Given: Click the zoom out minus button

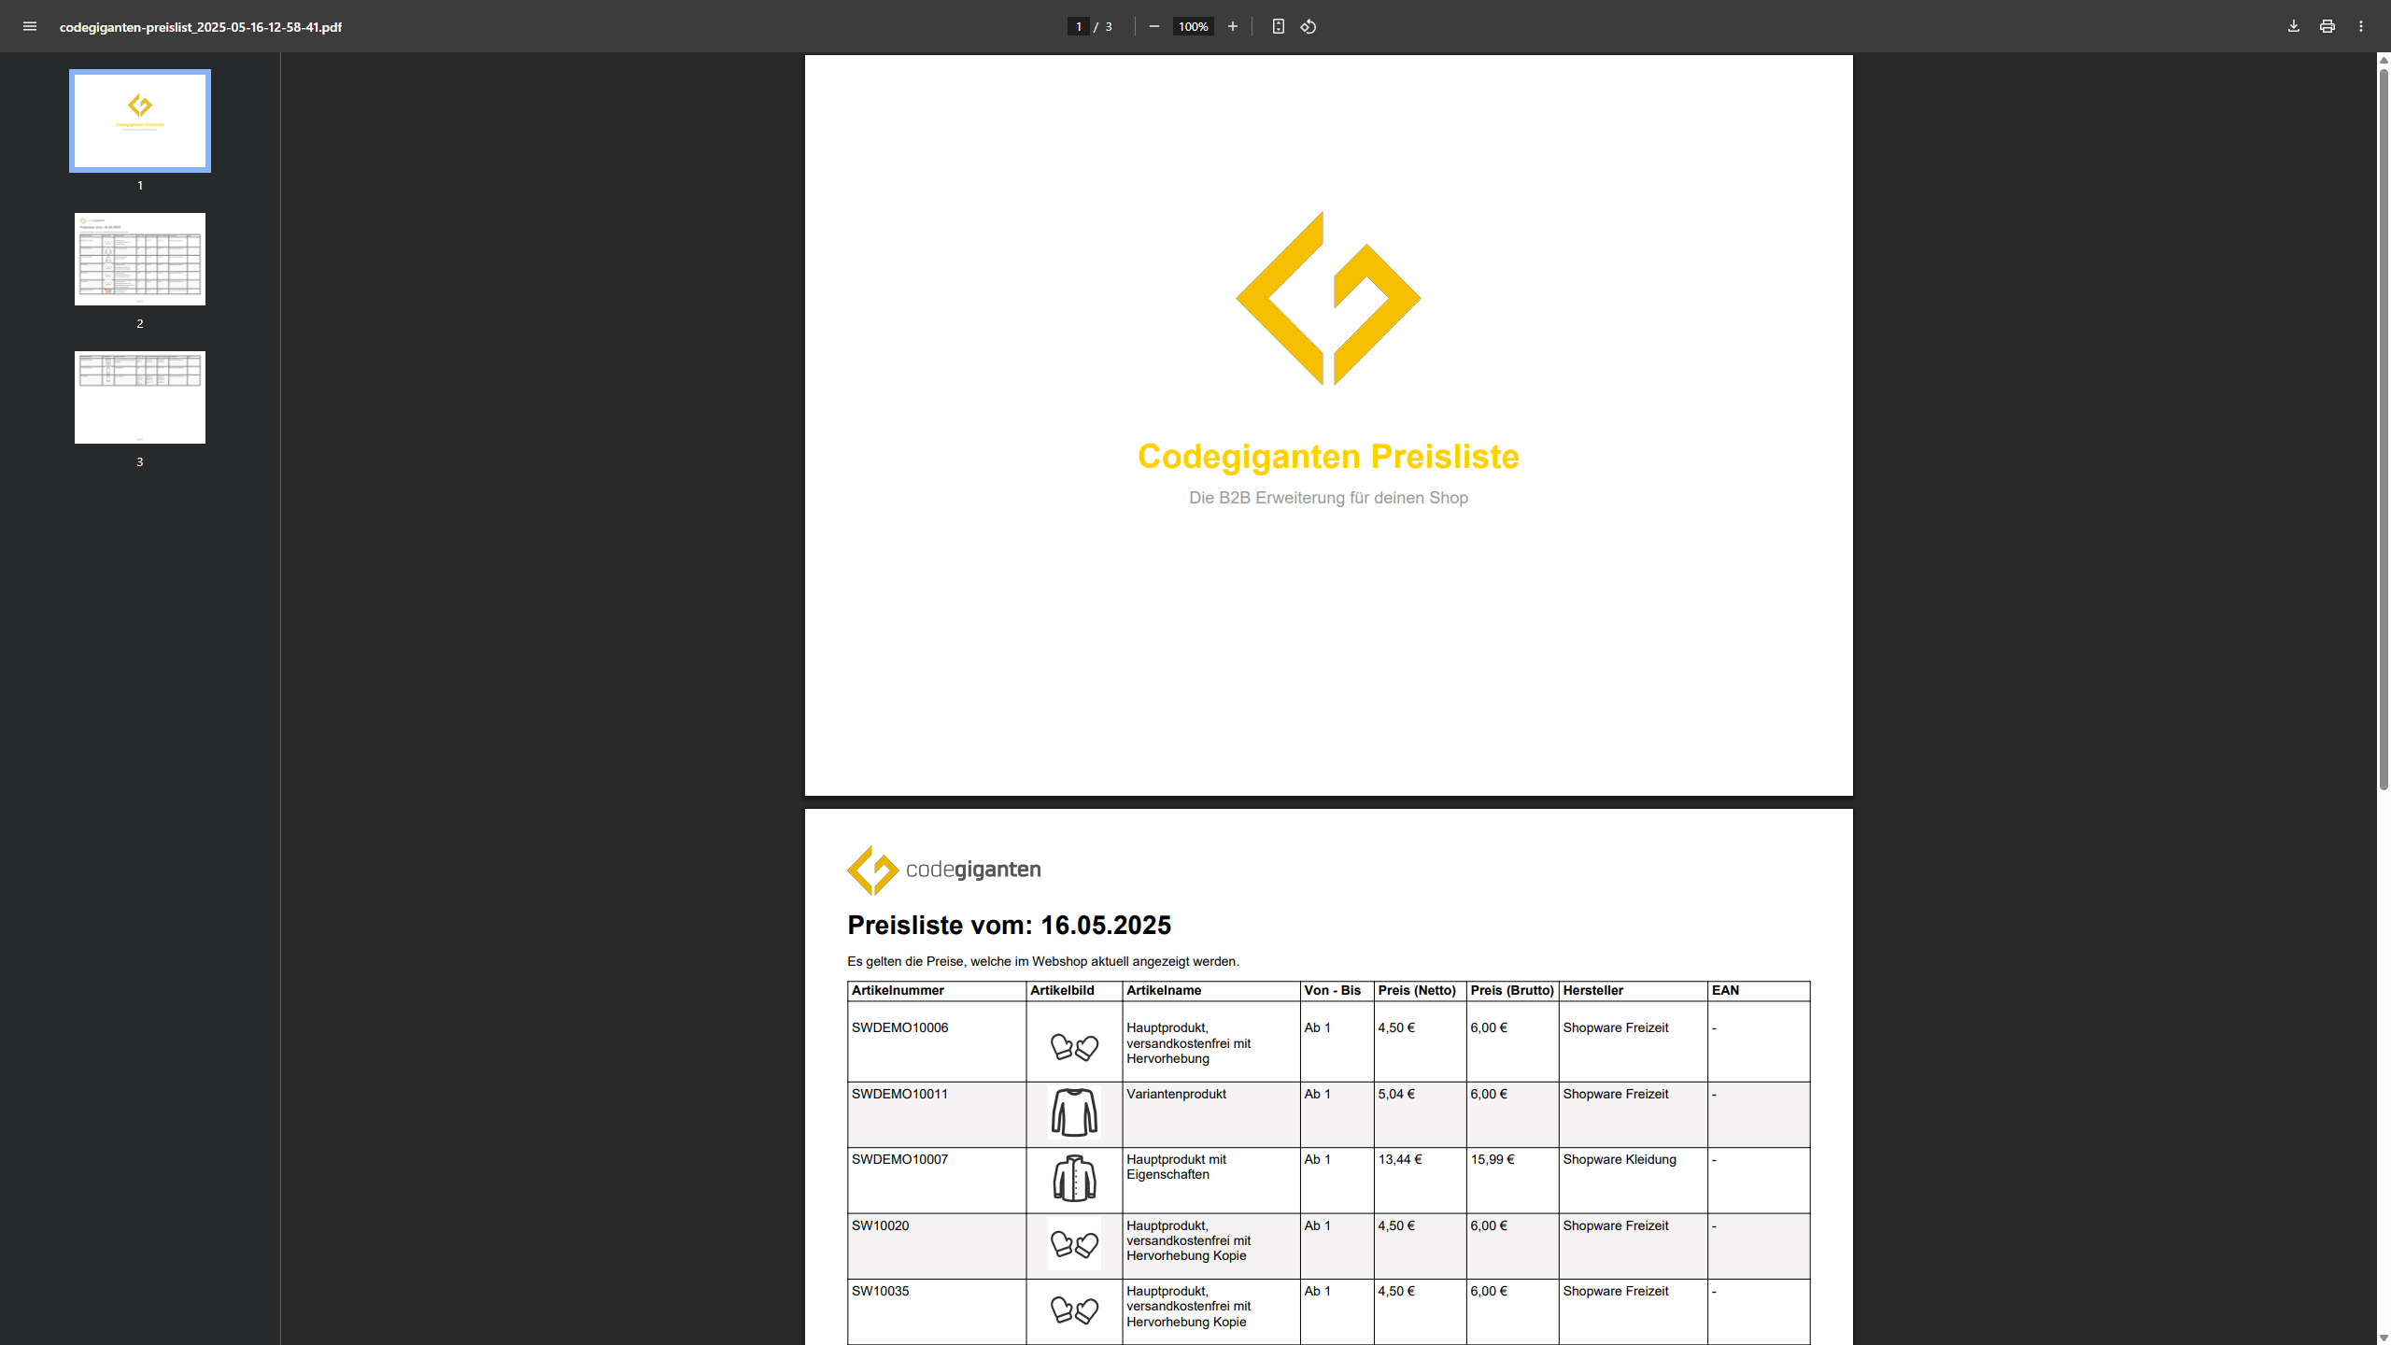Looking at the screenshot, I should coord(1154,26).
